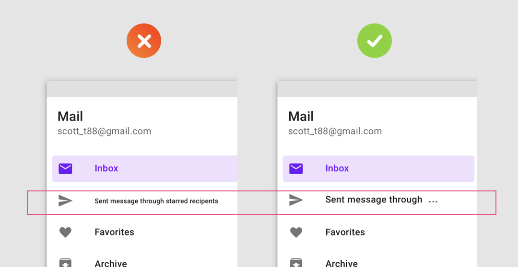Click the archive box icon in left drawer
Screen dimensions: 518x267
click(x=65, y=262)
